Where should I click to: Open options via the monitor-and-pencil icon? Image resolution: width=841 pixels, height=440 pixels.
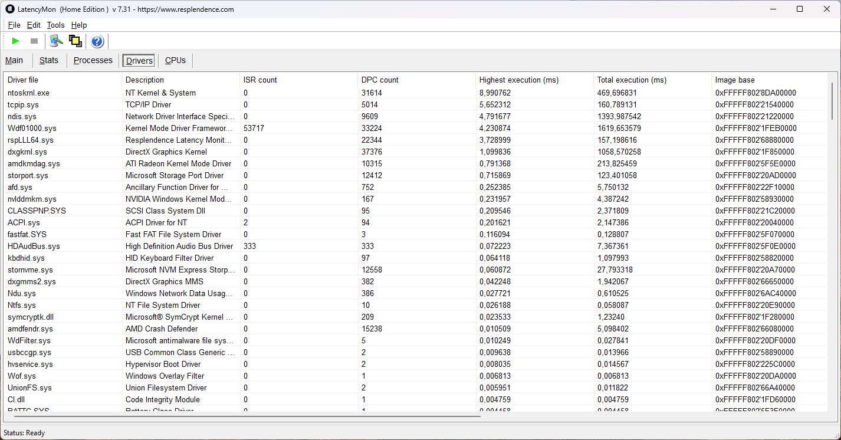click(56, 41)
